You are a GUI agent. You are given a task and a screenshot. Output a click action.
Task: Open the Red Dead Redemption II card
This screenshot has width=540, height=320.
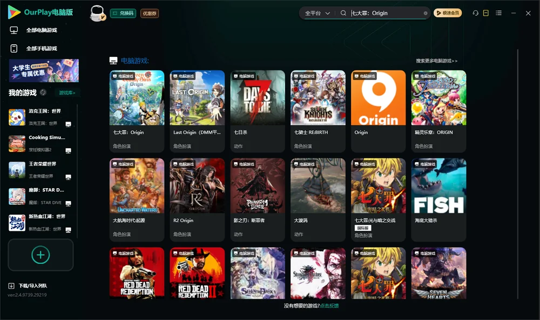197,273
